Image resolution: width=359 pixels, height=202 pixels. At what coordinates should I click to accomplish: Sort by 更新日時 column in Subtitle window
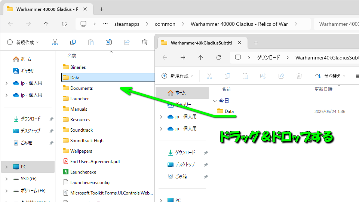pos(323,89)
